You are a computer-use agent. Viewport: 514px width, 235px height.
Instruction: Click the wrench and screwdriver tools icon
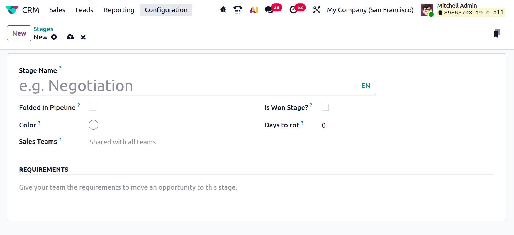[316, 10]
